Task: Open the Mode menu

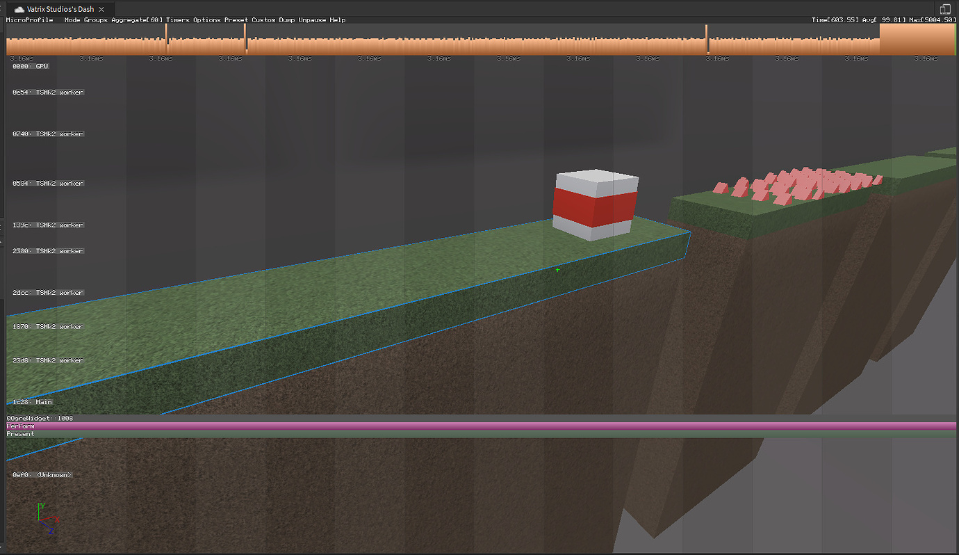Action: pyautogui.click(x=72, y=20)
